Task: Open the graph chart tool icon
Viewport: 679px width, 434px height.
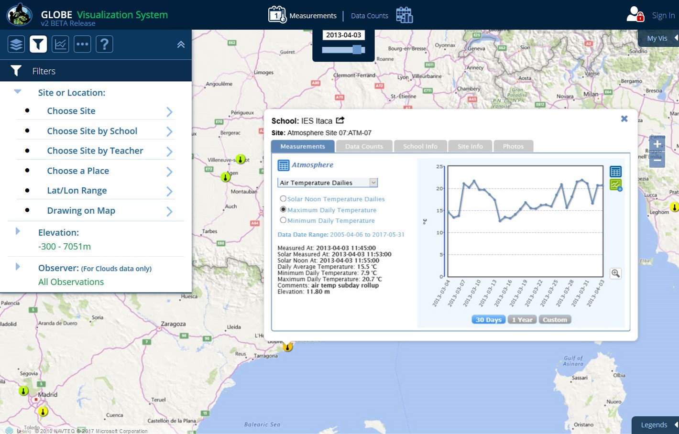Action: (x=60, y=44)
